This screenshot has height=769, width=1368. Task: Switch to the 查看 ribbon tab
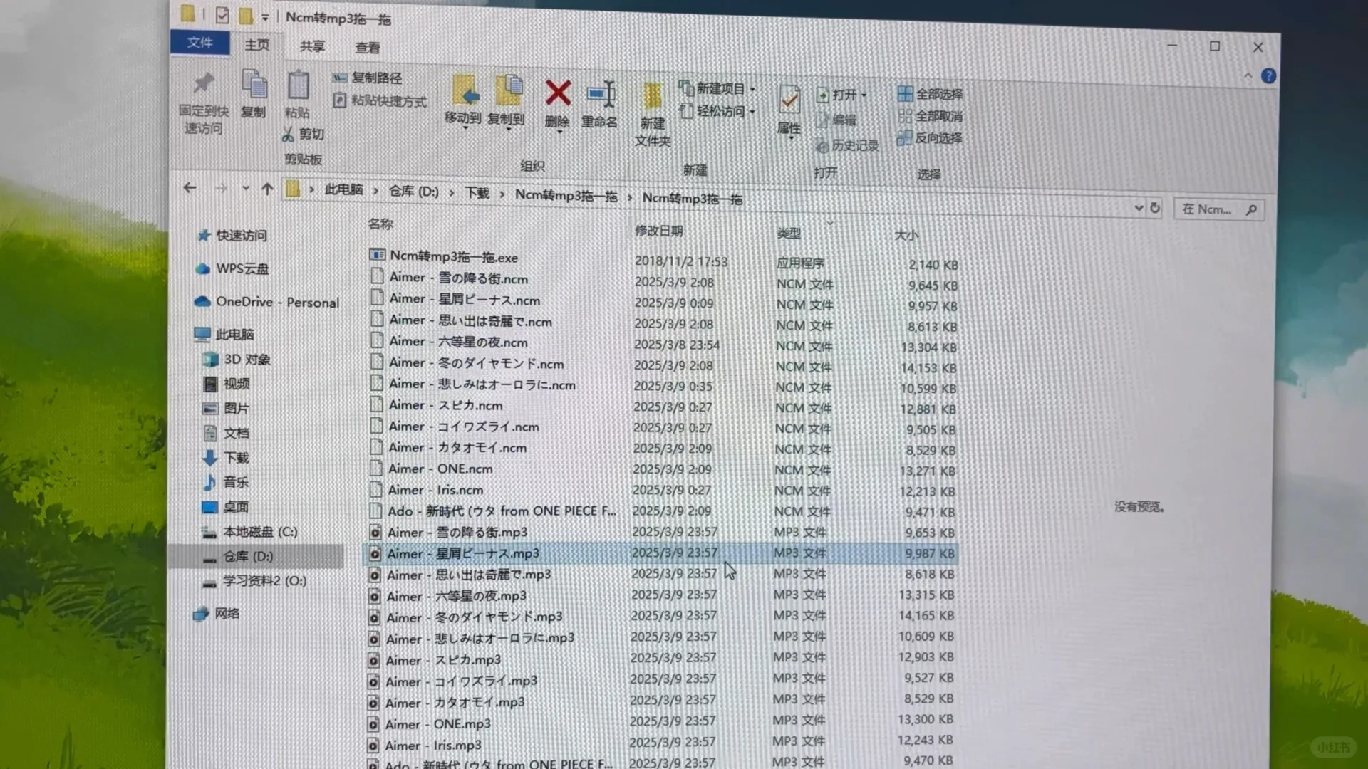click(366, 47)
